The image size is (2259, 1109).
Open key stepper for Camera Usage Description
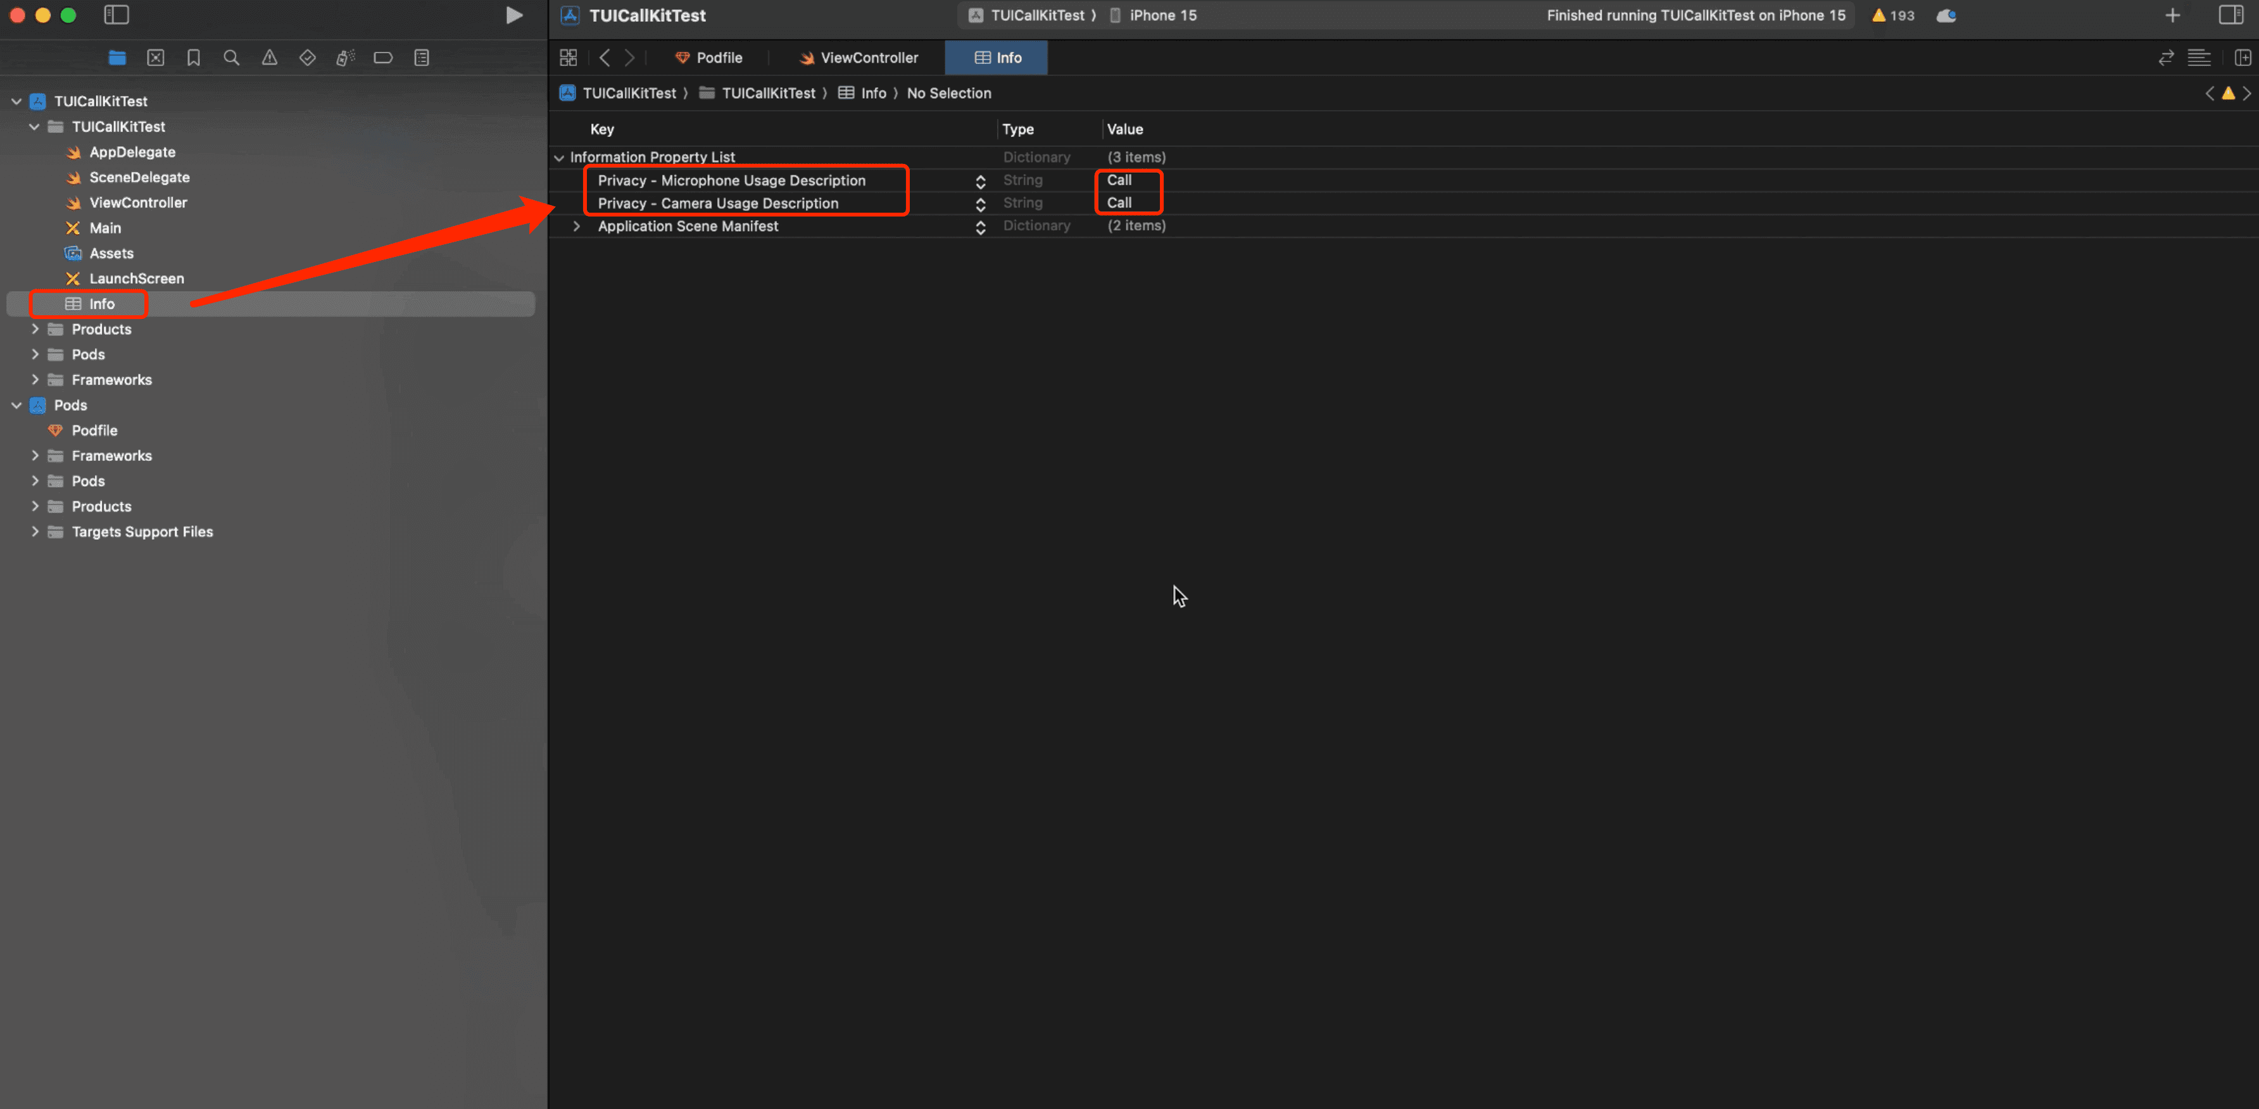(981, 204)
